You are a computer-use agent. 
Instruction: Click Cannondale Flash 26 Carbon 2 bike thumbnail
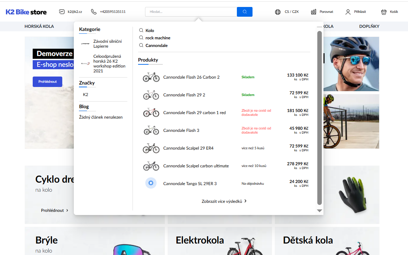(151, 77)
